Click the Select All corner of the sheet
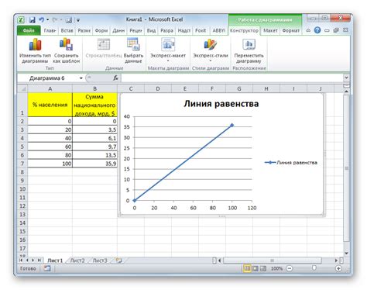367x290 pixels. [x=22, y=89]
